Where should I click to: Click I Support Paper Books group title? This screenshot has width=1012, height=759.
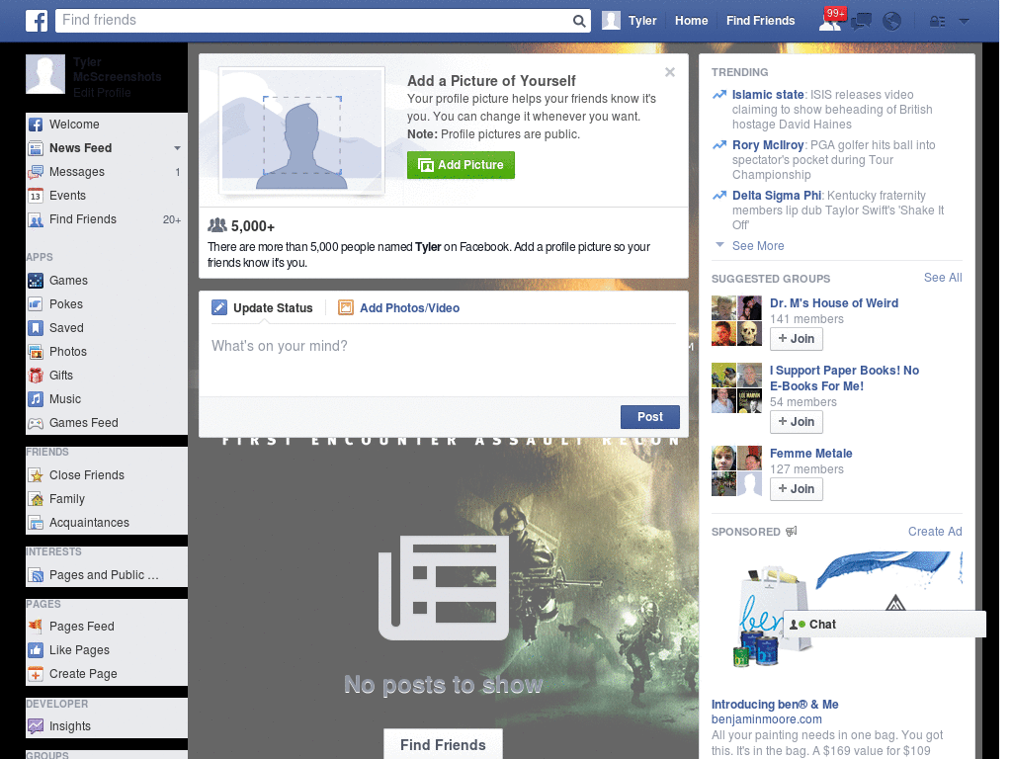[844, 379]
